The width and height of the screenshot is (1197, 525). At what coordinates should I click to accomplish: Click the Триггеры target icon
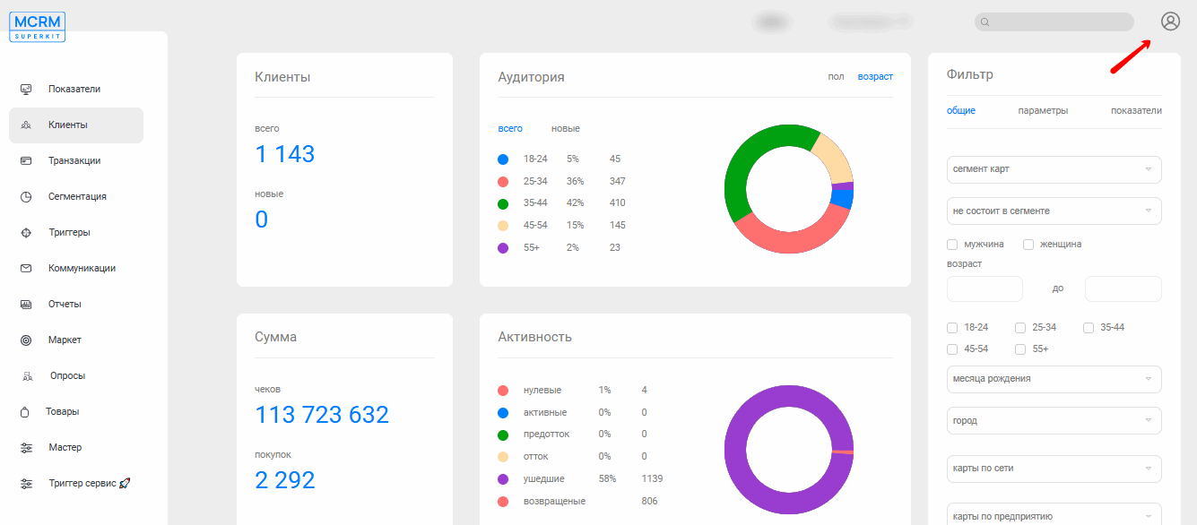(26, 233)
